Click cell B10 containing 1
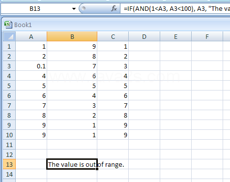The width and height of the screenshot is (230, 182). [x=72, y=135]
